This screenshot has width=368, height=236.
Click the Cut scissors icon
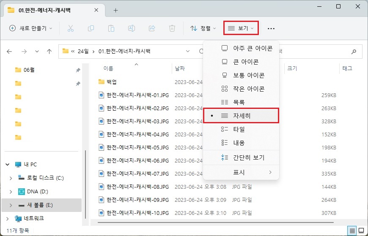coord(70,28)
